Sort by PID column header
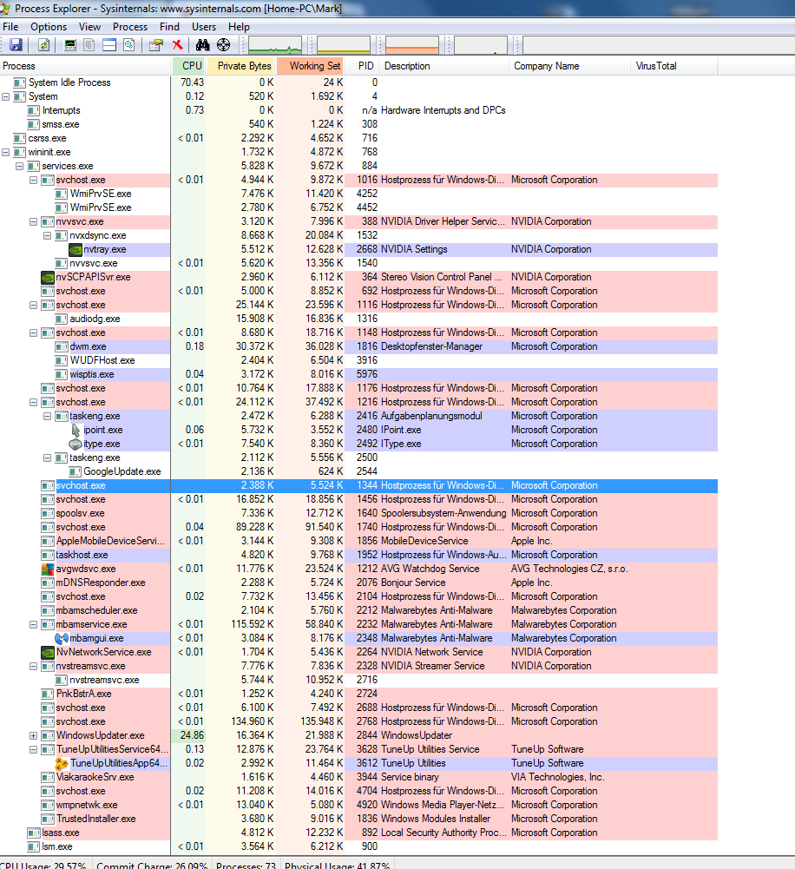Viewport: 795px width, 869px height. 362,66
